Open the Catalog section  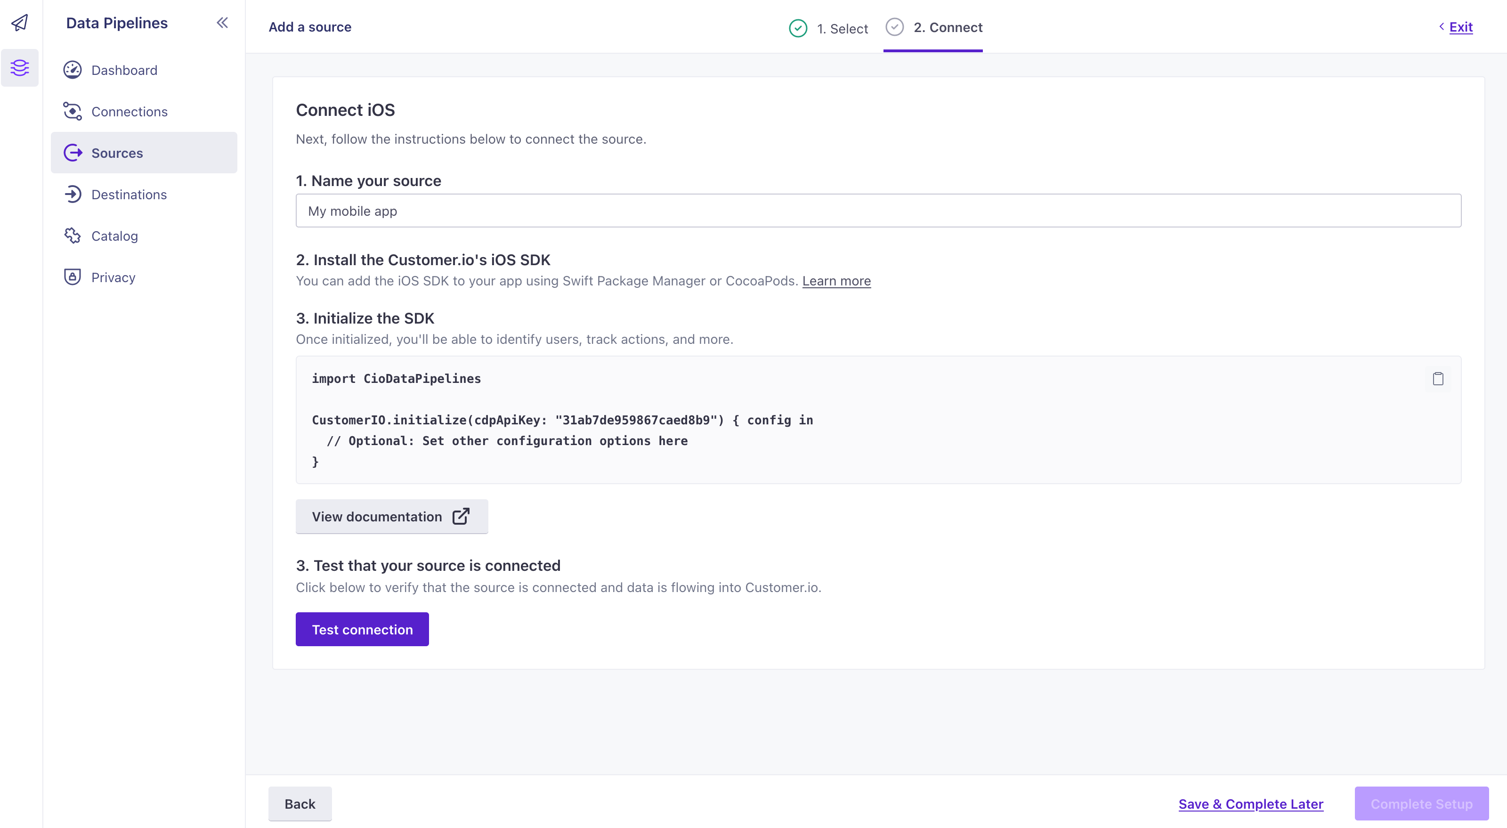(x=144, y=236)
